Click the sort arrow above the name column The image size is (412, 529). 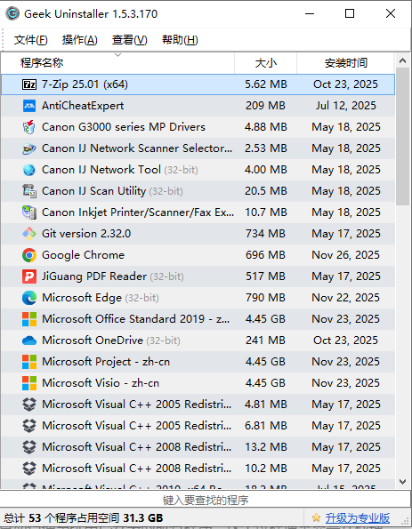point(117,55)
